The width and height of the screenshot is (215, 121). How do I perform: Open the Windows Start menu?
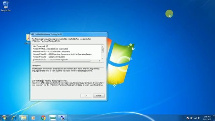coord(4,118)
